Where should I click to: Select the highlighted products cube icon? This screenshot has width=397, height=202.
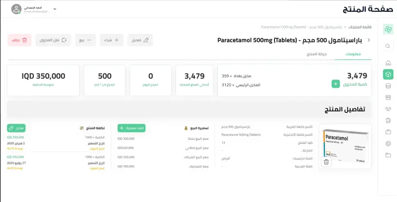[x=388, y=74]
